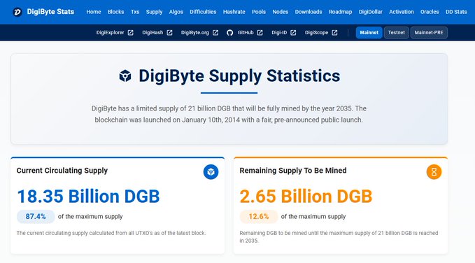Switch network to Mainnet

(369, 33)
